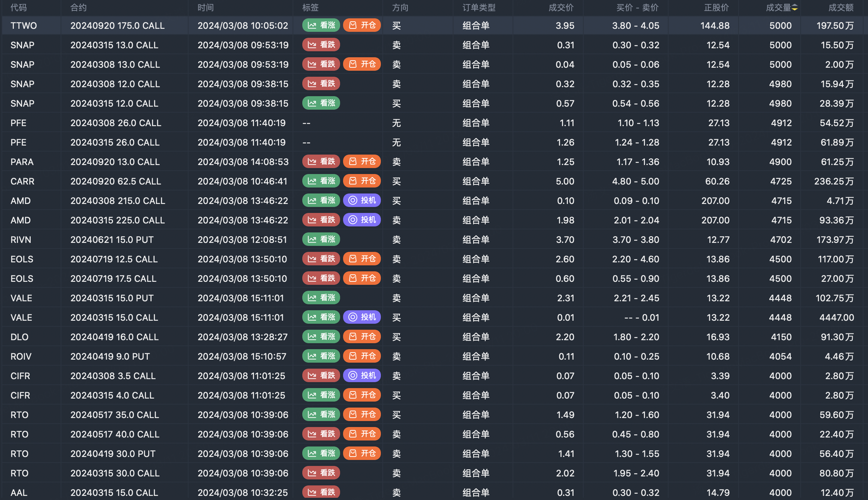Click the 看涨 tag on DLO 16.0 CALL
The width and height of the screenshot is (868, 500).
pyautogui.click(x=321, y=336)
